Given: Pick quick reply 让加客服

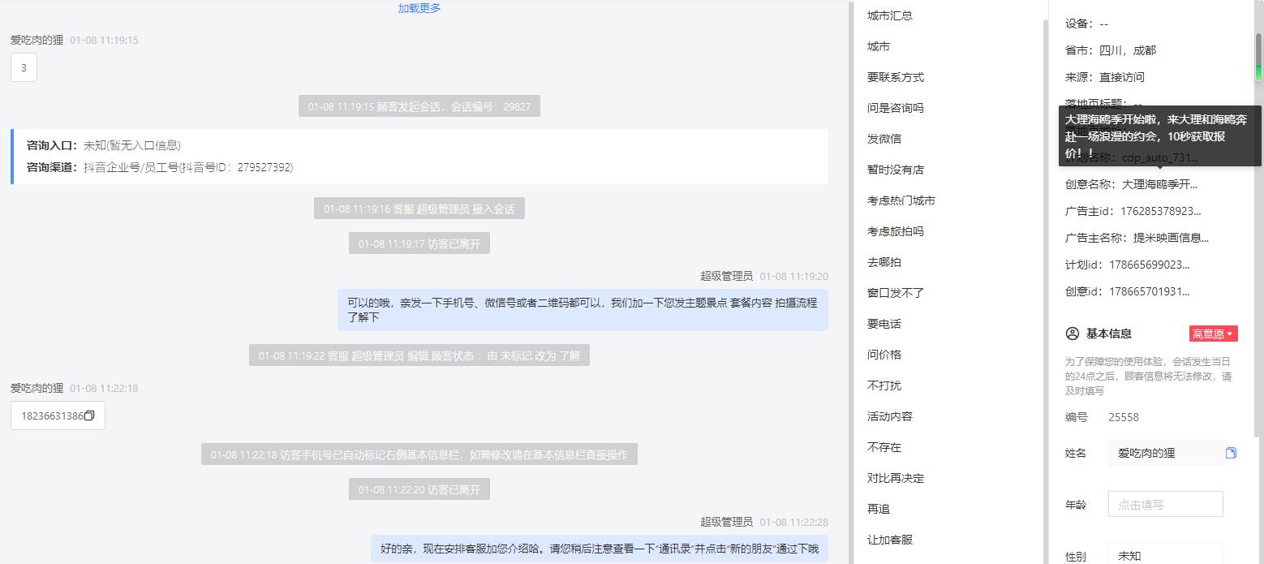Looking at the screenshot, I should tap(890, 540).
